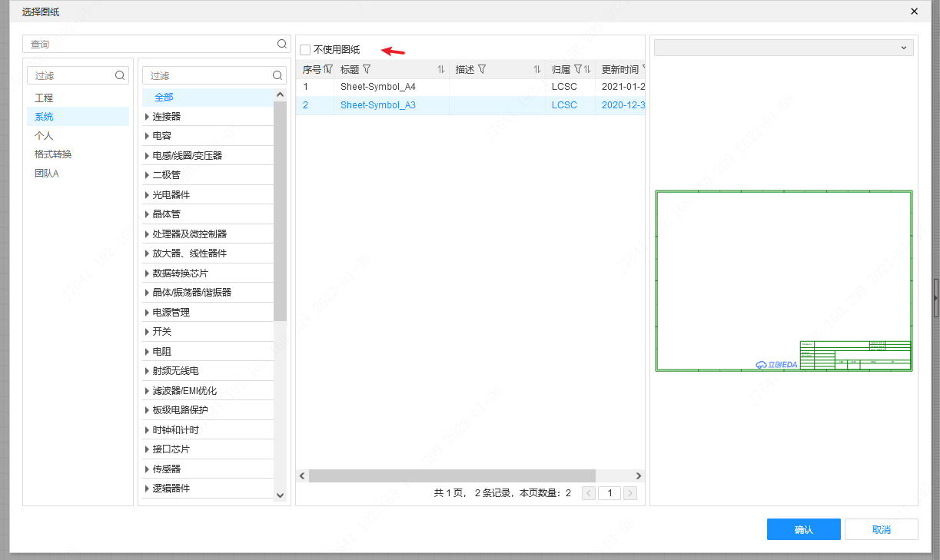Click the 全部 category item
Viewport: 940px width, 560px height.
click(164, 98)
